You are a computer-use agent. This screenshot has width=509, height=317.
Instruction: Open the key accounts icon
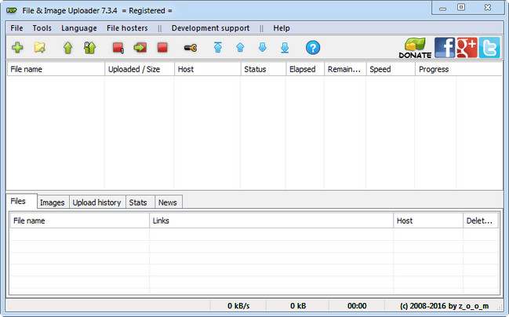pyautogui.click(x=190, y=48)
